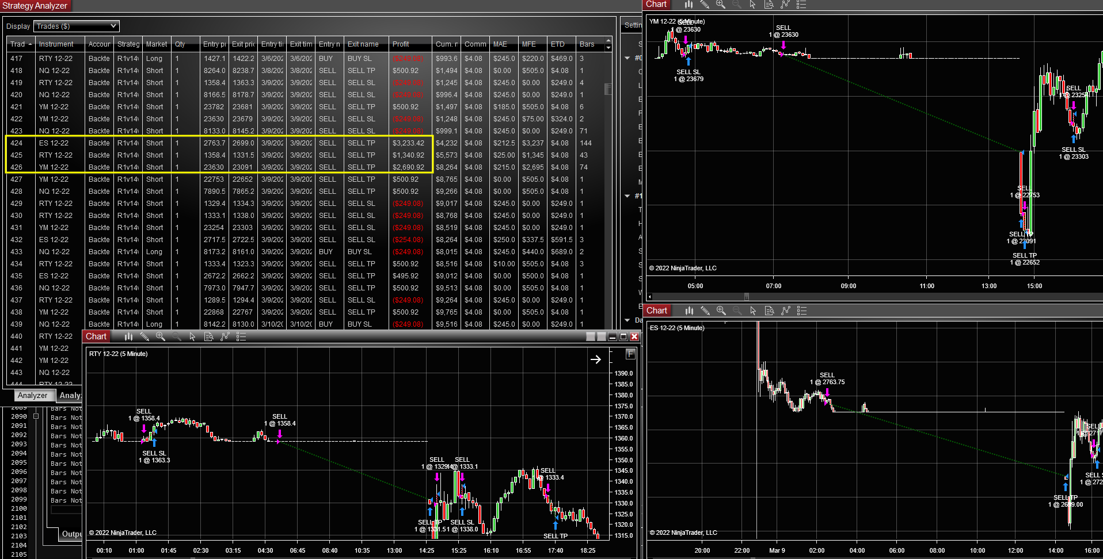
Task: Zoom out icon in top YM chart toolbar
Action: [736, 5]
